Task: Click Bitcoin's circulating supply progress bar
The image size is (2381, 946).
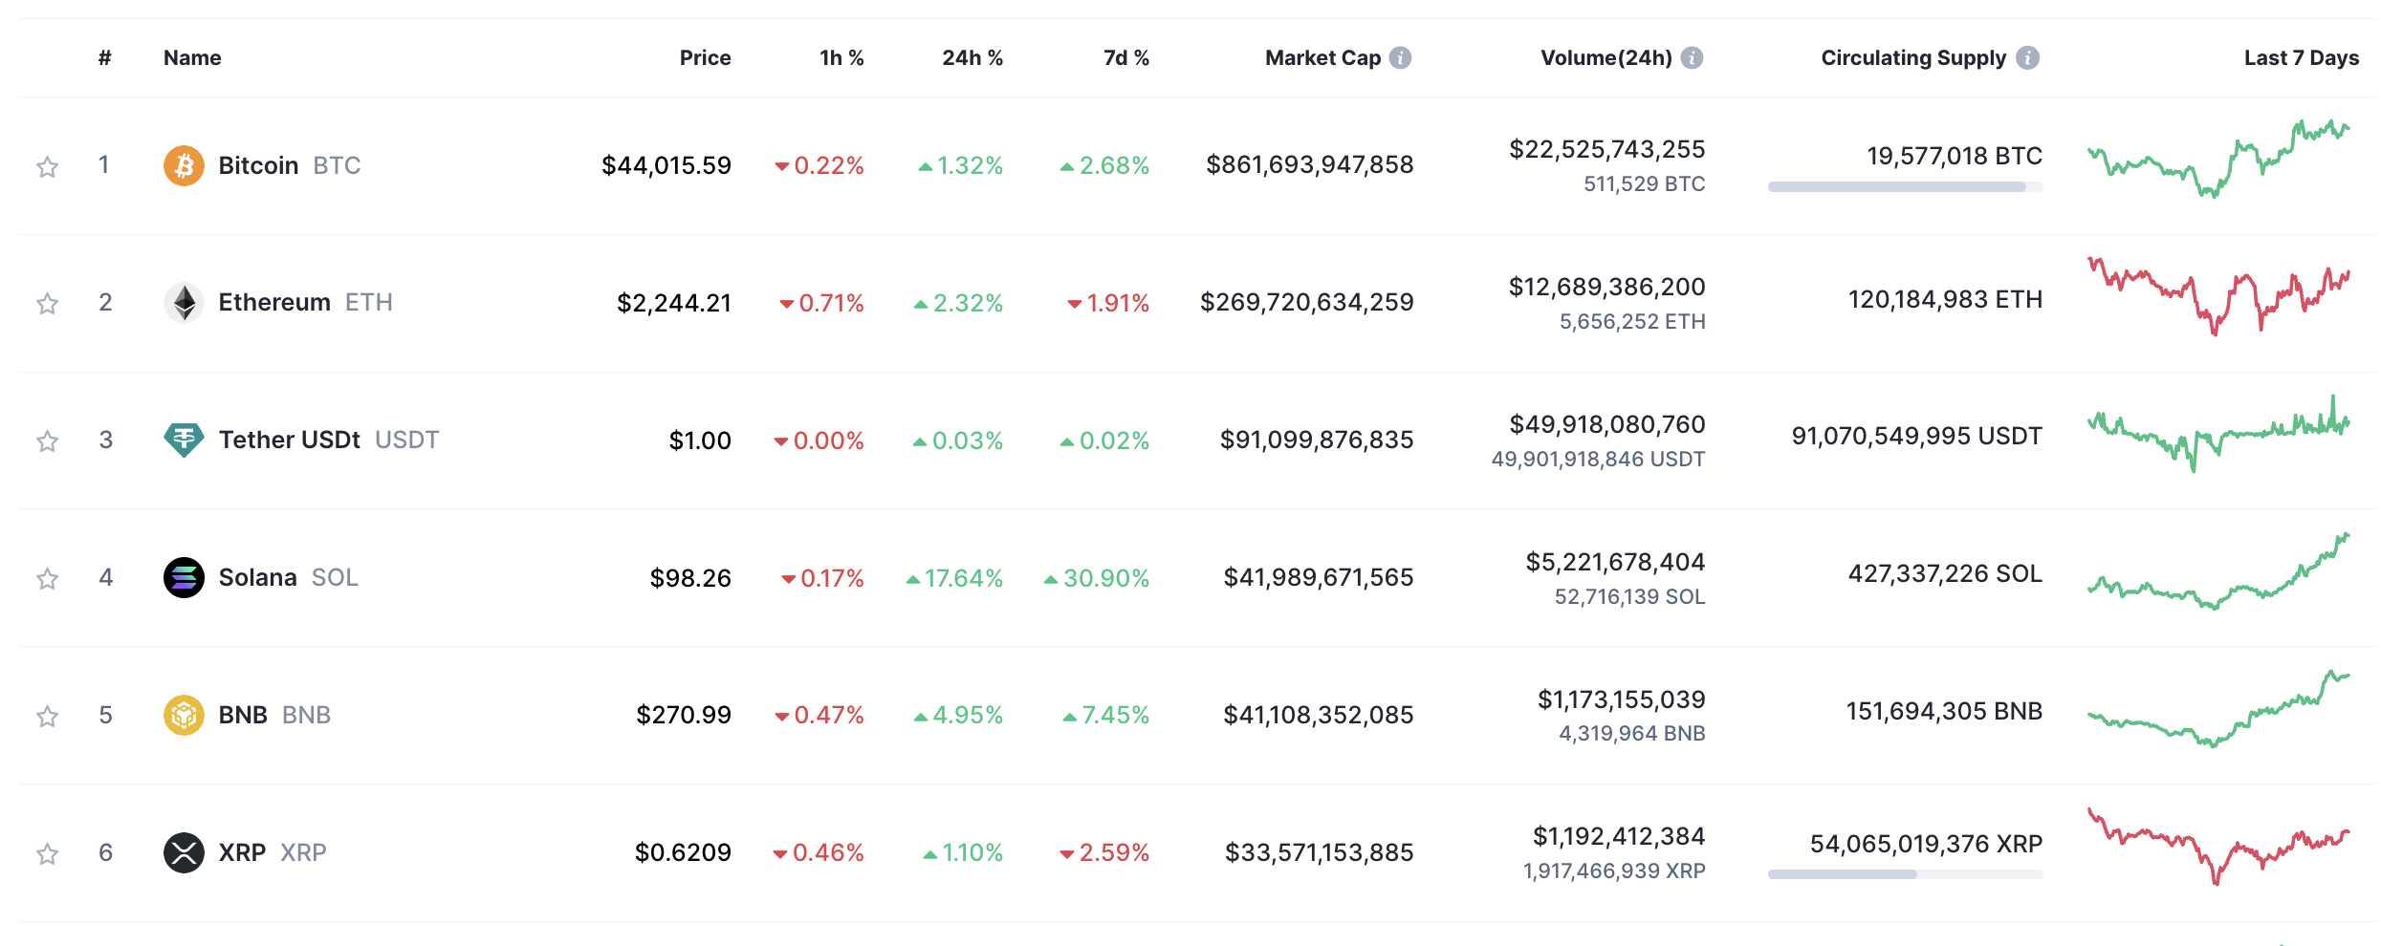Action: [x=1905, y=187]
